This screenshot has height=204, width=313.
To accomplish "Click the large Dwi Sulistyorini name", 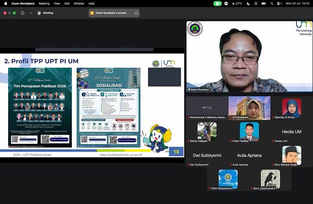I will click(x=207, y=155).
